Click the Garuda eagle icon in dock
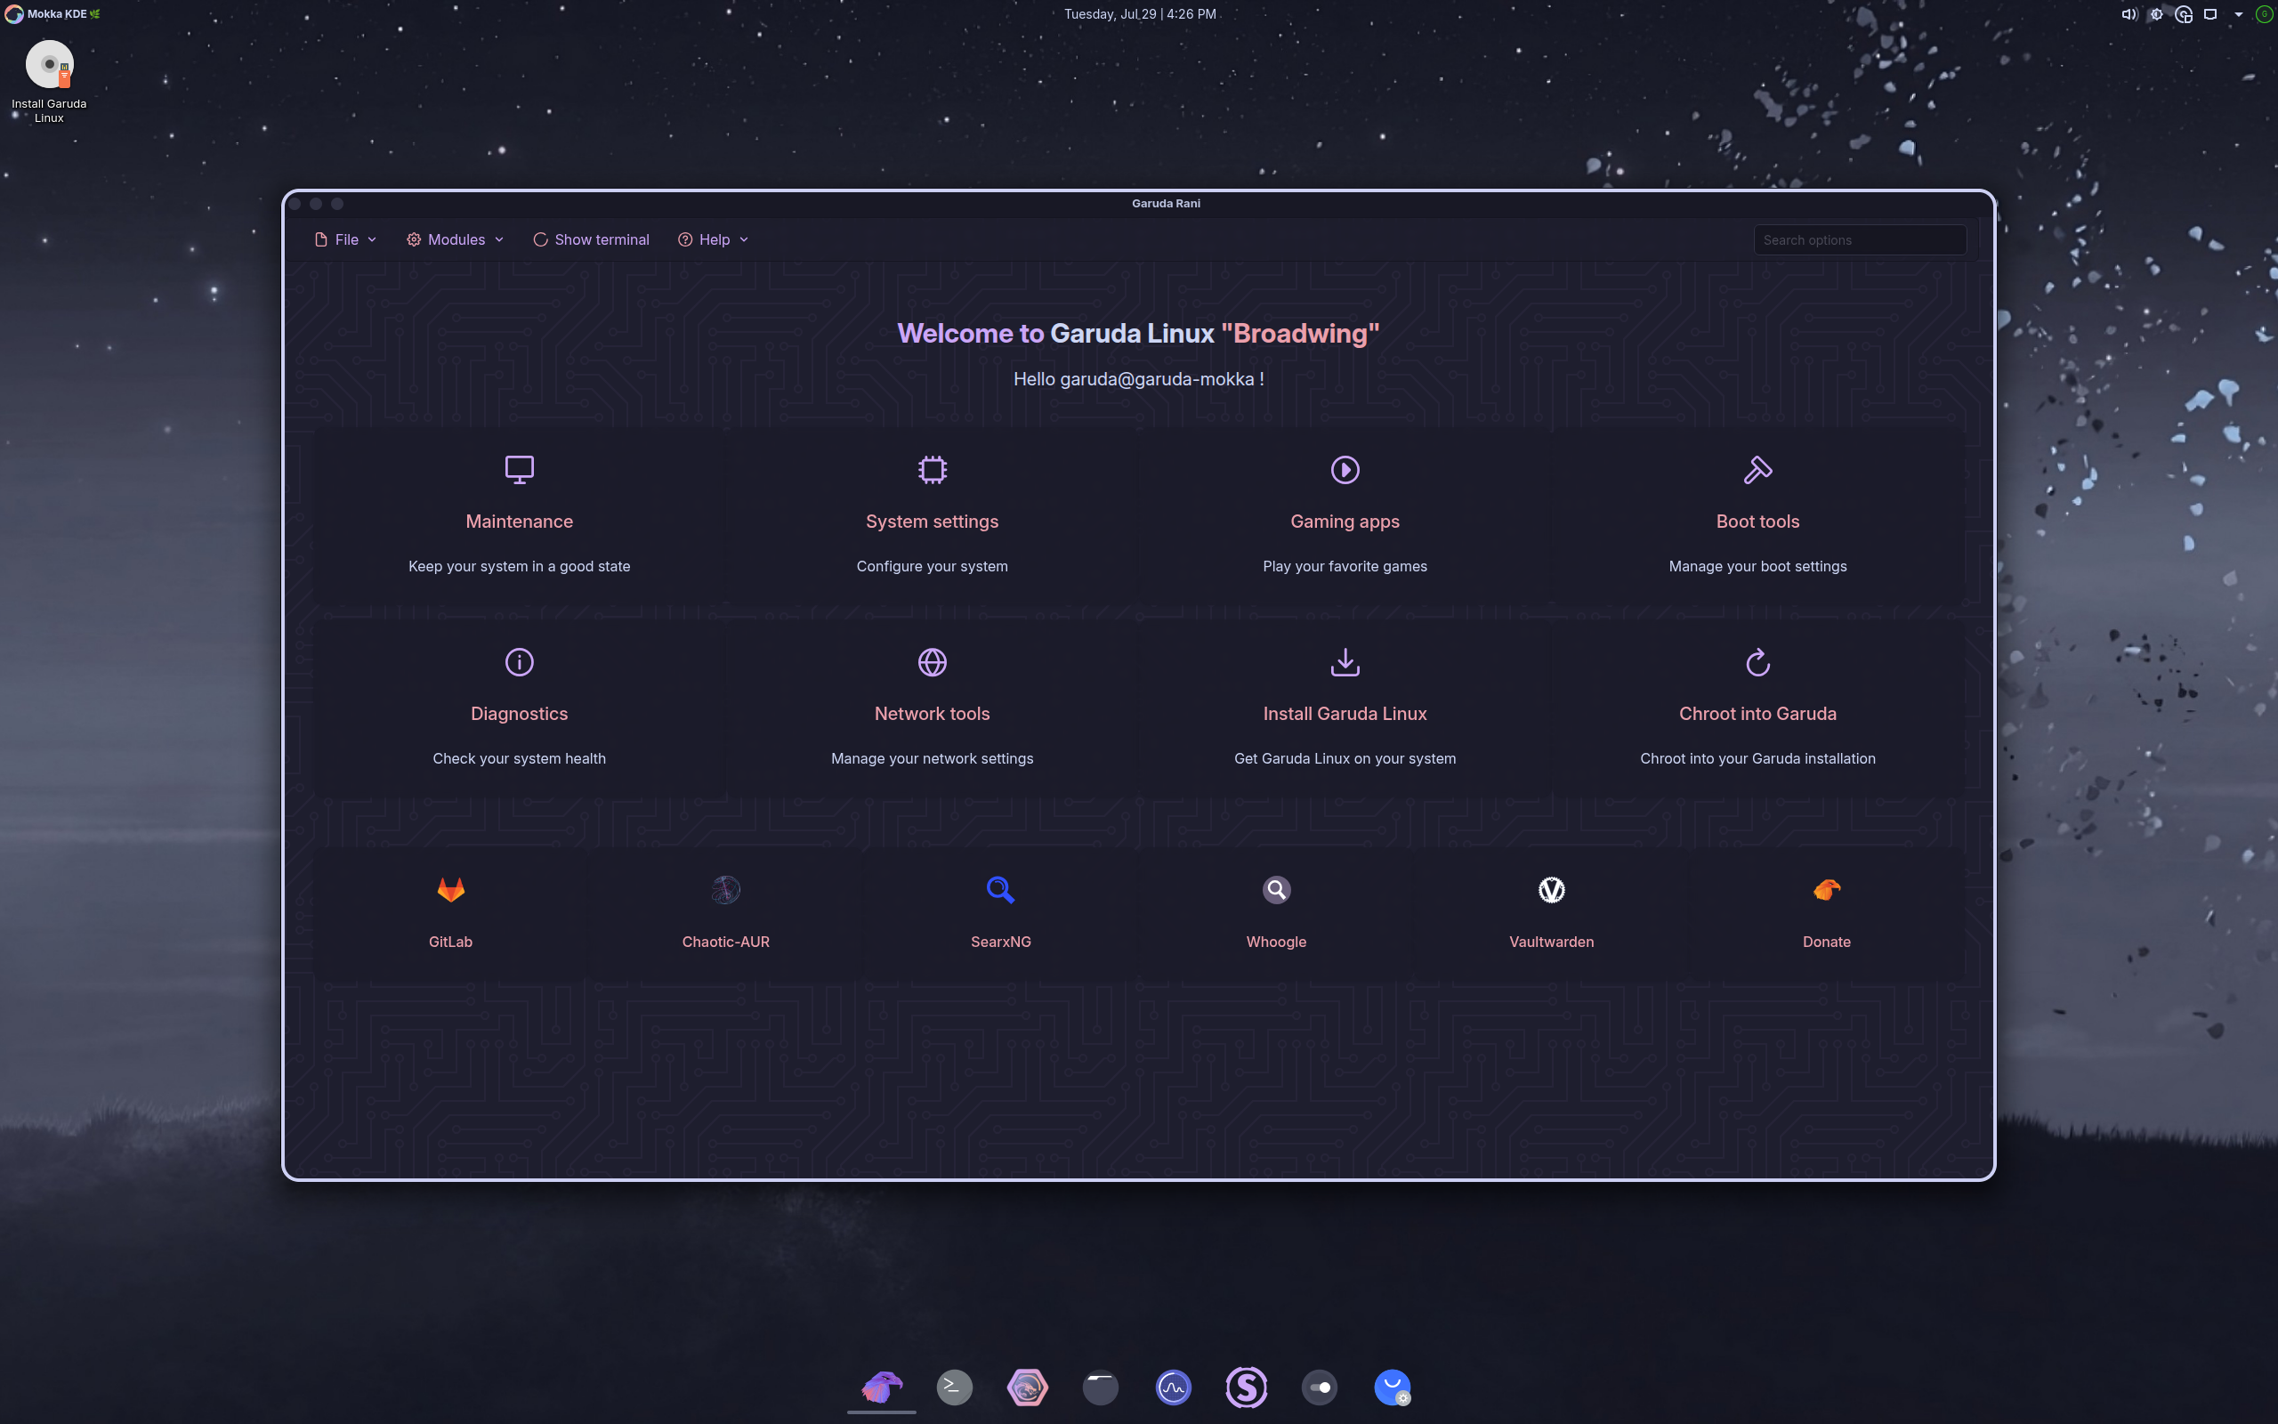The width and height of the screenshot is (2278, 1424). pyautogui.click(x=881, y=1387)
